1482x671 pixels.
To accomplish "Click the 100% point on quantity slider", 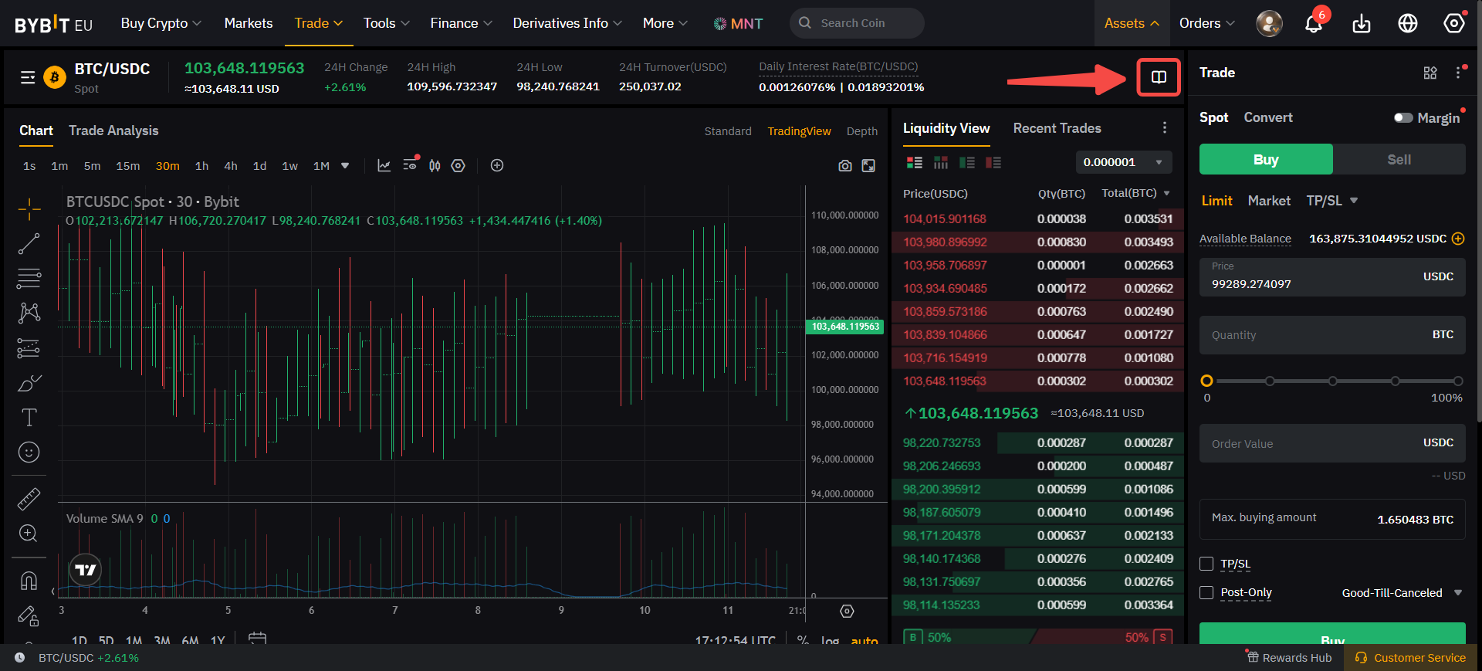I will click(x=1457, y=381).
